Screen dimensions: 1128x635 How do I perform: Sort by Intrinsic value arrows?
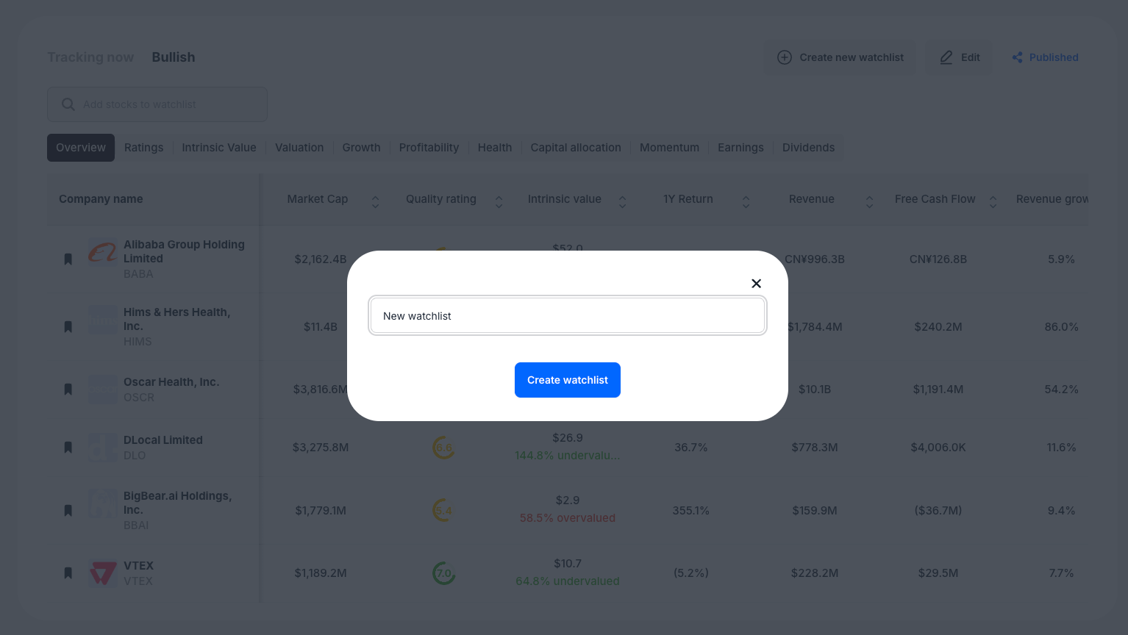coord(622,201)
